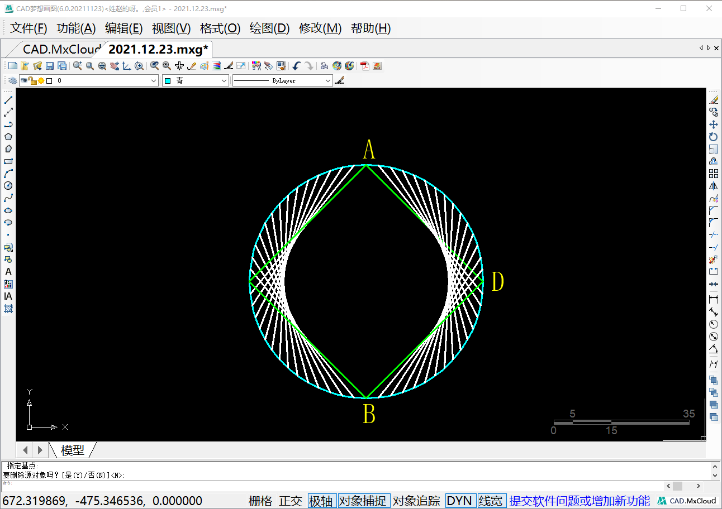Toggle layer 0 visibility eye icon
Viewport: 722px width, 509px height.
point(24,80)
